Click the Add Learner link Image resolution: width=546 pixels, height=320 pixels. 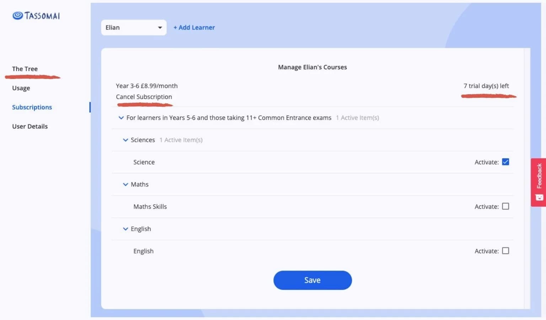point(194,27)
